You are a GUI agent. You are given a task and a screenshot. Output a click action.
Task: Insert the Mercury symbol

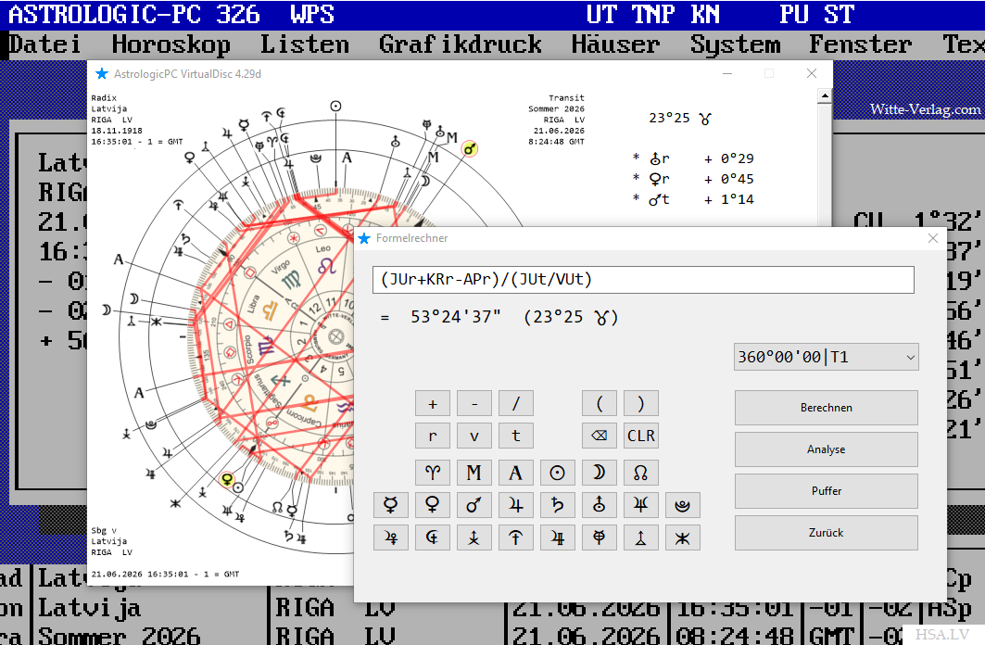click(x=391, y=505)
